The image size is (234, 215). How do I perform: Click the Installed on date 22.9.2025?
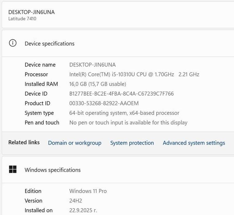point(83,210)
